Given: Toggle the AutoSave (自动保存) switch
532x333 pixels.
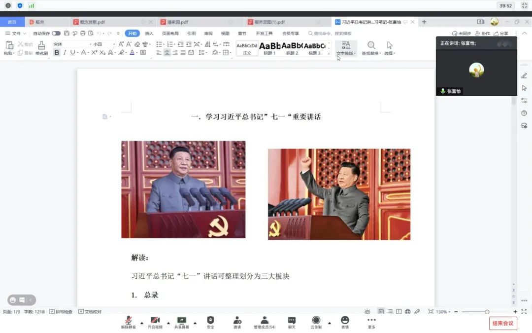Looking at the screenshot, I should (x=56, y=34).
